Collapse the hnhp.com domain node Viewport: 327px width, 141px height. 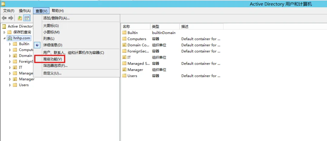tap(4, 38)
